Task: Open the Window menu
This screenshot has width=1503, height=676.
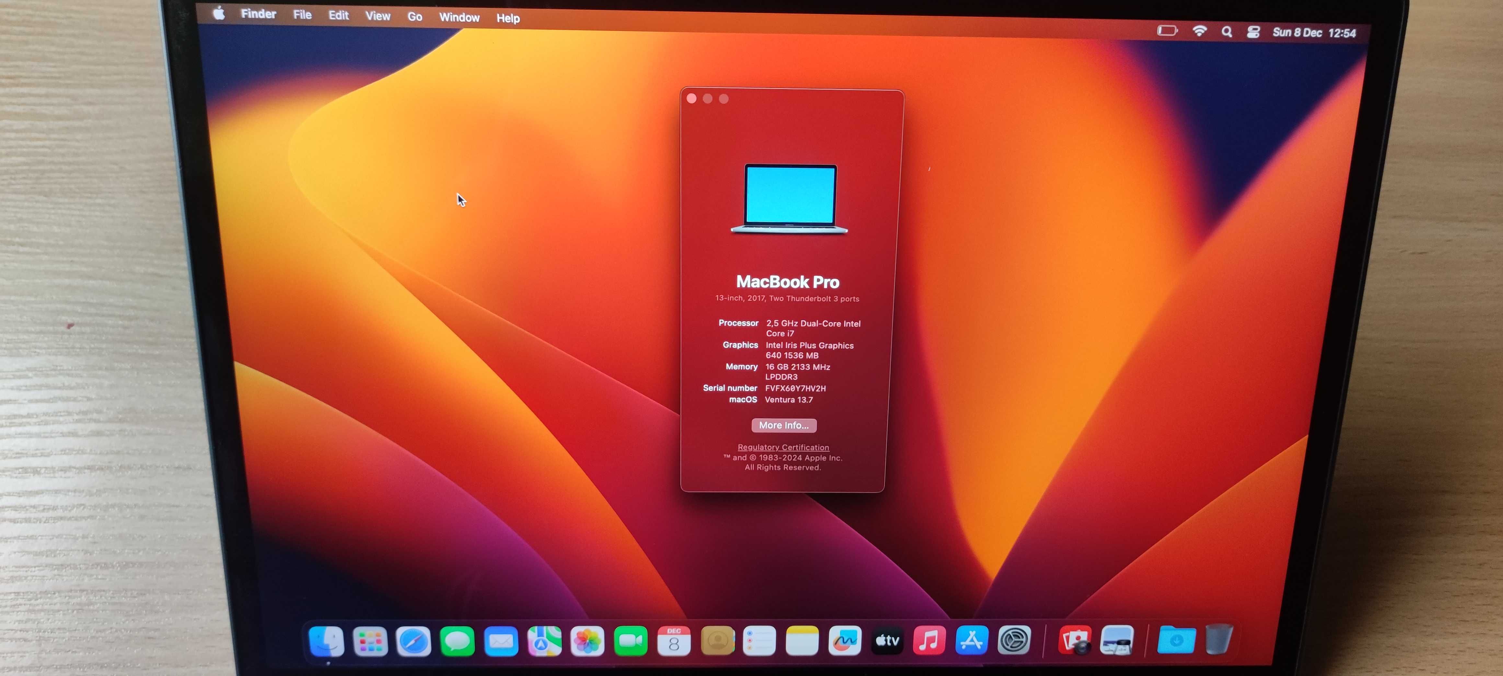Action: tap(459, 17)
